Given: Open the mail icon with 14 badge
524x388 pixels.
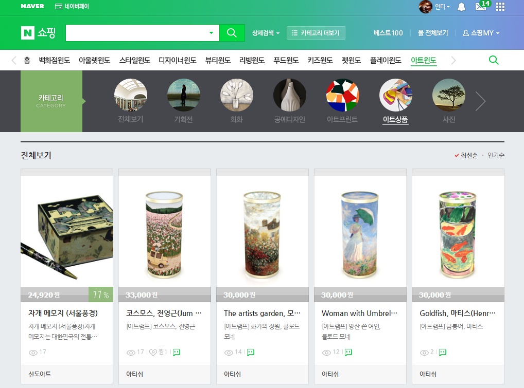Looking at the screenshot, I should 481,7.
